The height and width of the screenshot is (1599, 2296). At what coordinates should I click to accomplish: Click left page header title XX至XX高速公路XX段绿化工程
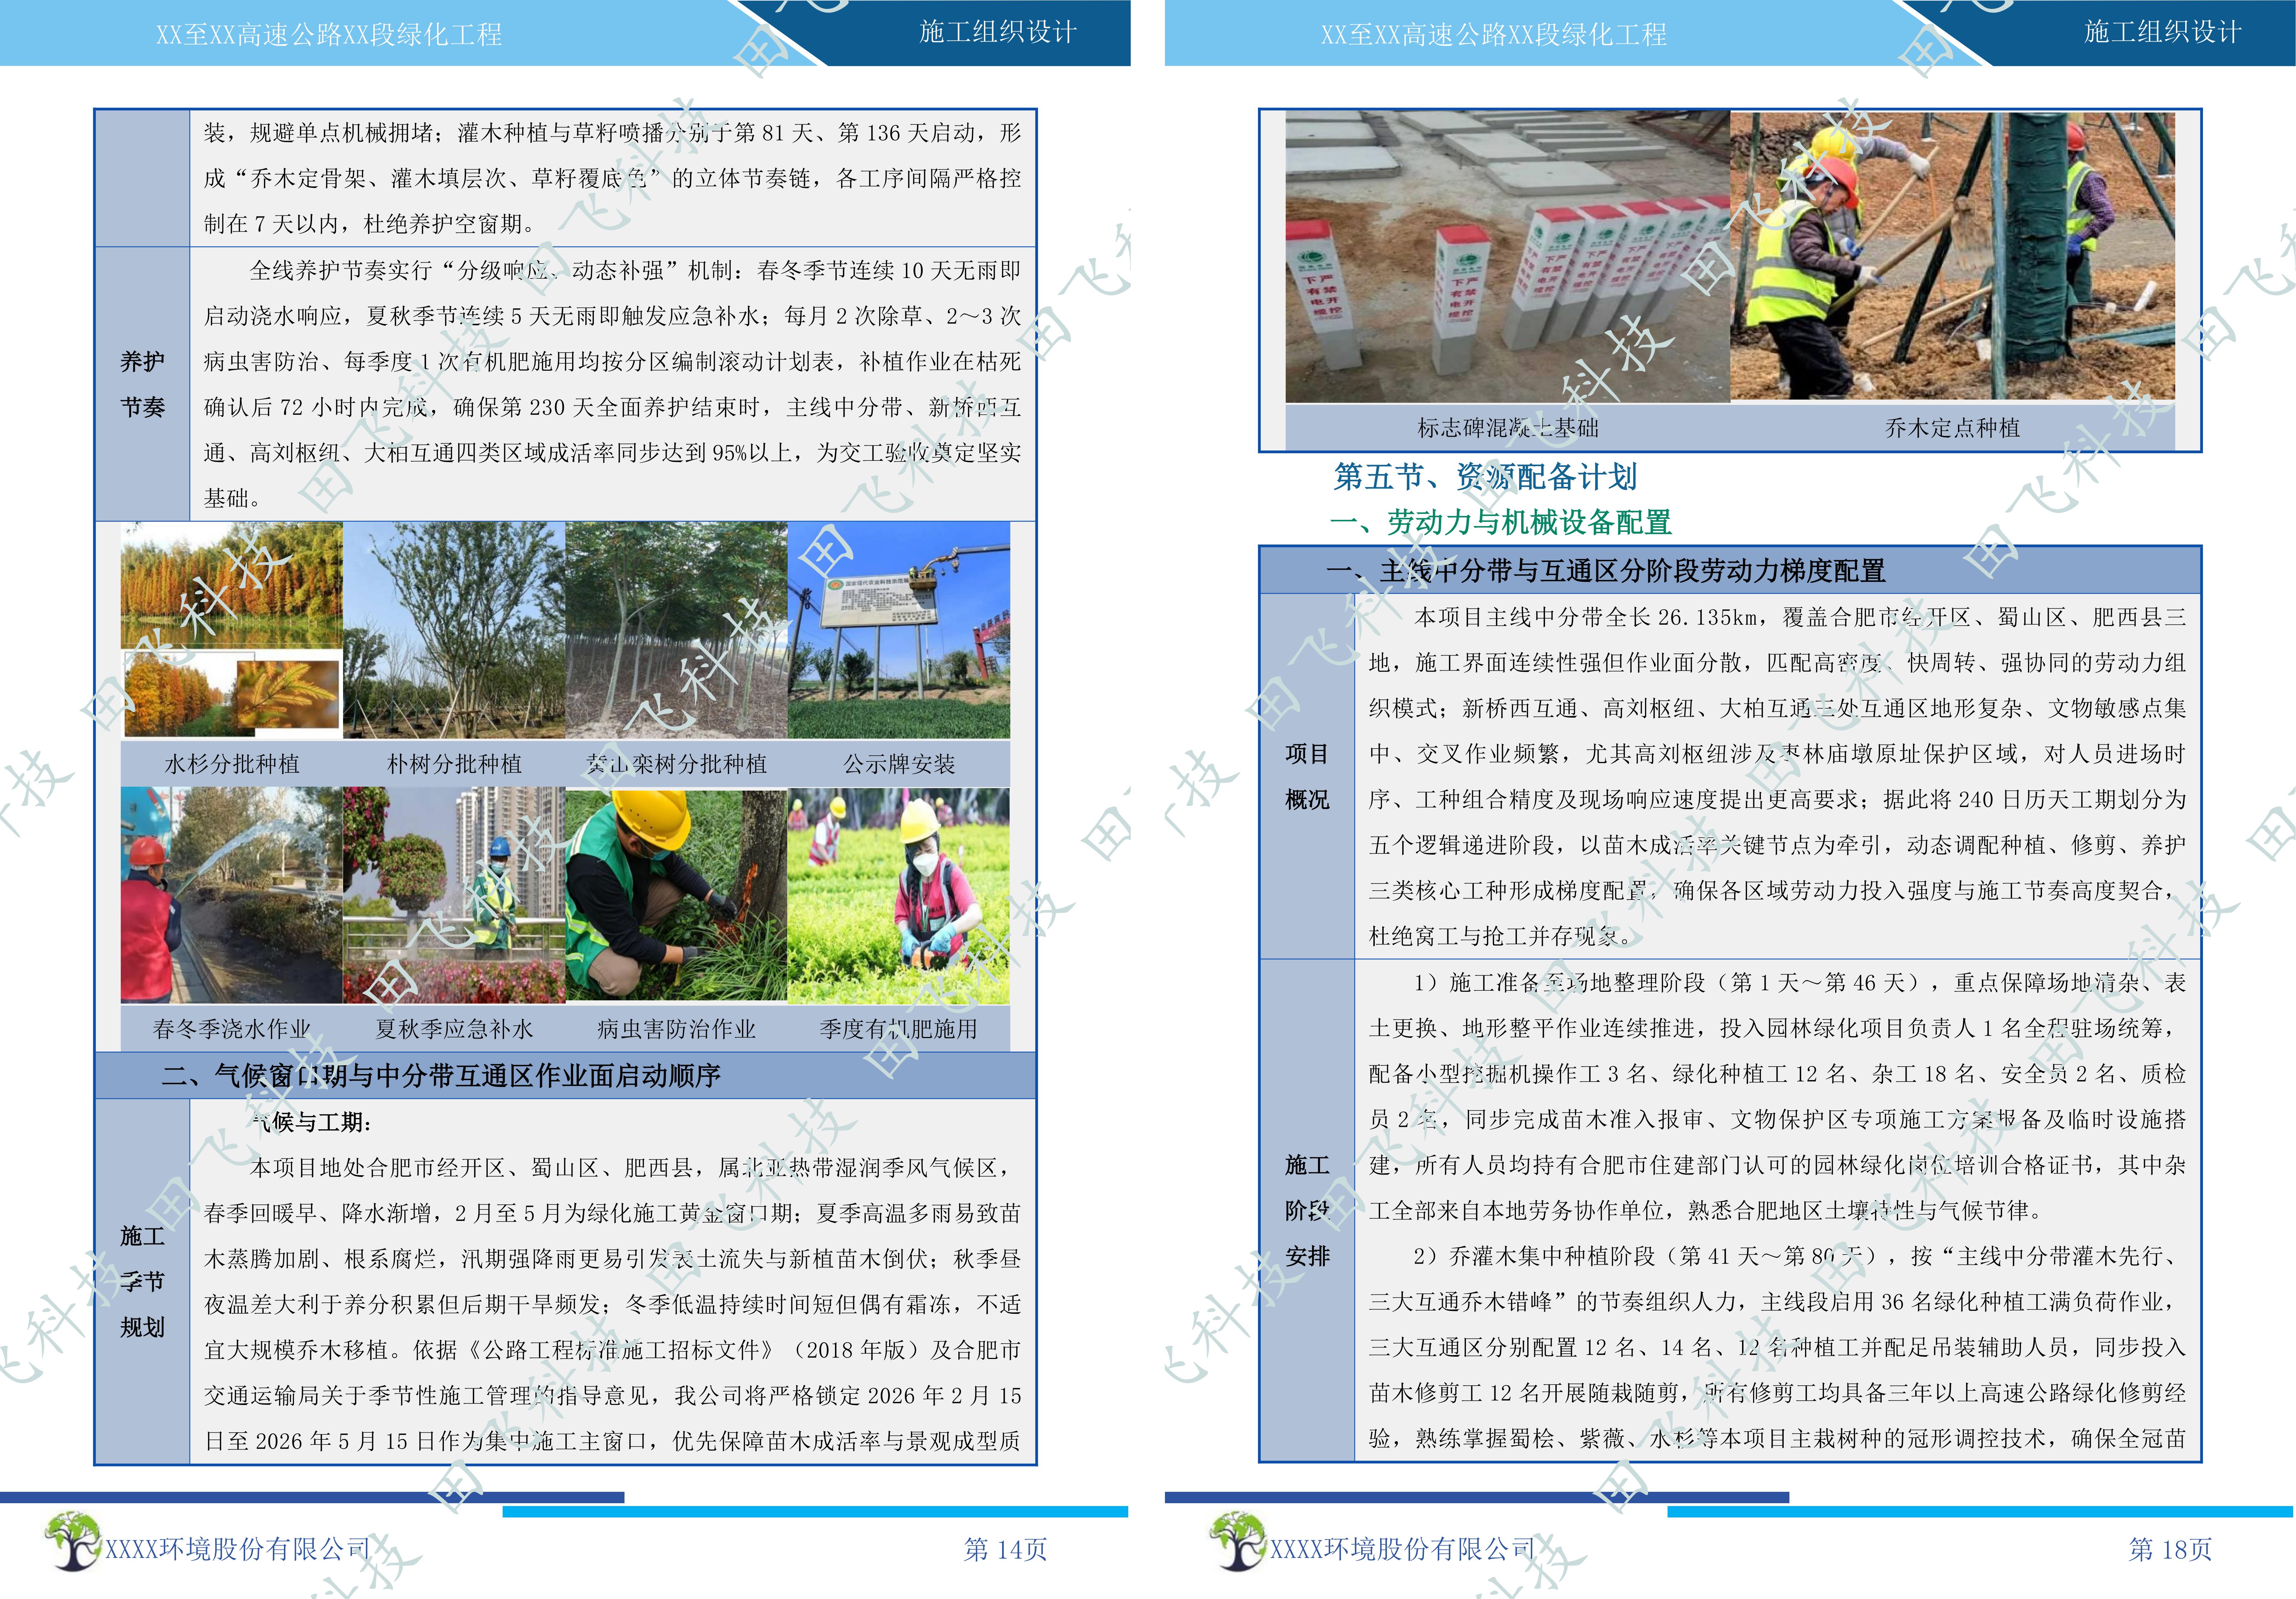click(x=329, y=35)
